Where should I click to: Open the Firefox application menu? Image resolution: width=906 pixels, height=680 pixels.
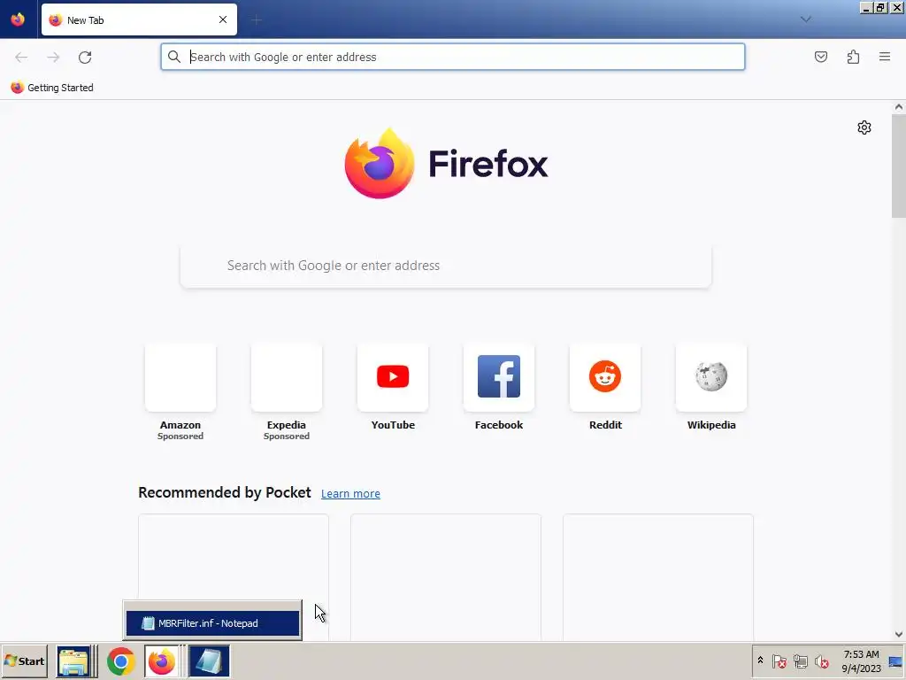[885, 57]
